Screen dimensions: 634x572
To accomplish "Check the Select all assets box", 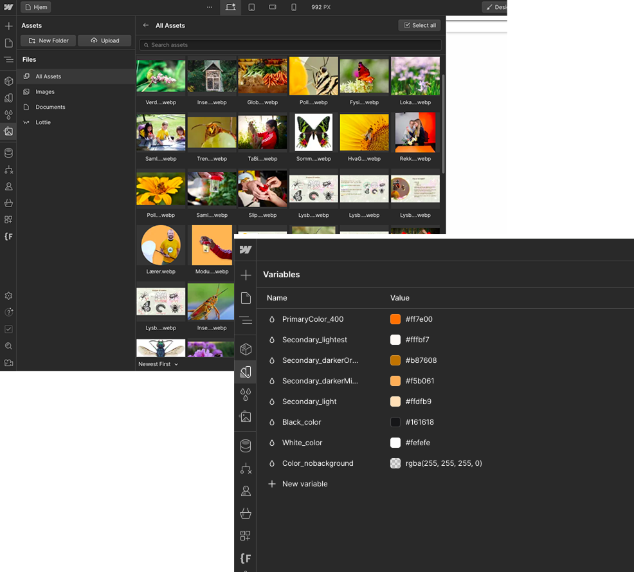I will coord(419,25).
